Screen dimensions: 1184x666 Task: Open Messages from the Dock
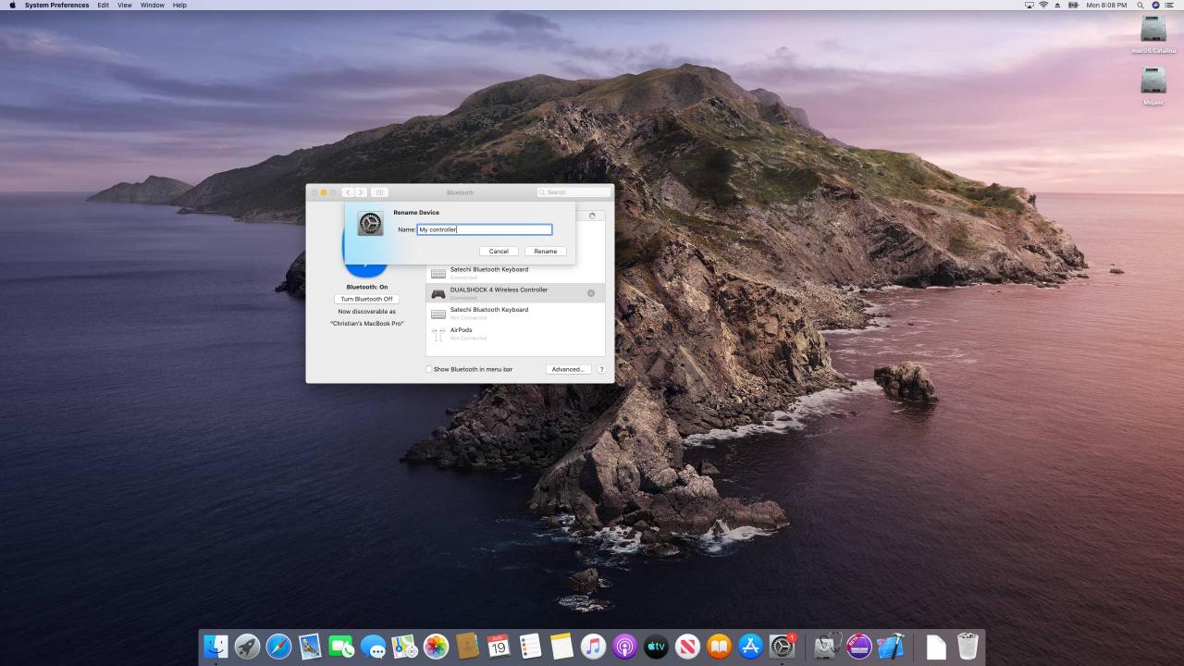click(373, 646)
